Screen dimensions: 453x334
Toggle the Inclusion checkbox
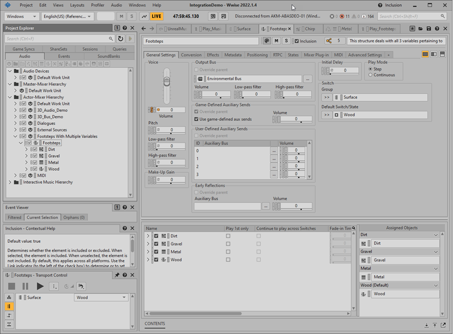pos(297,41)
